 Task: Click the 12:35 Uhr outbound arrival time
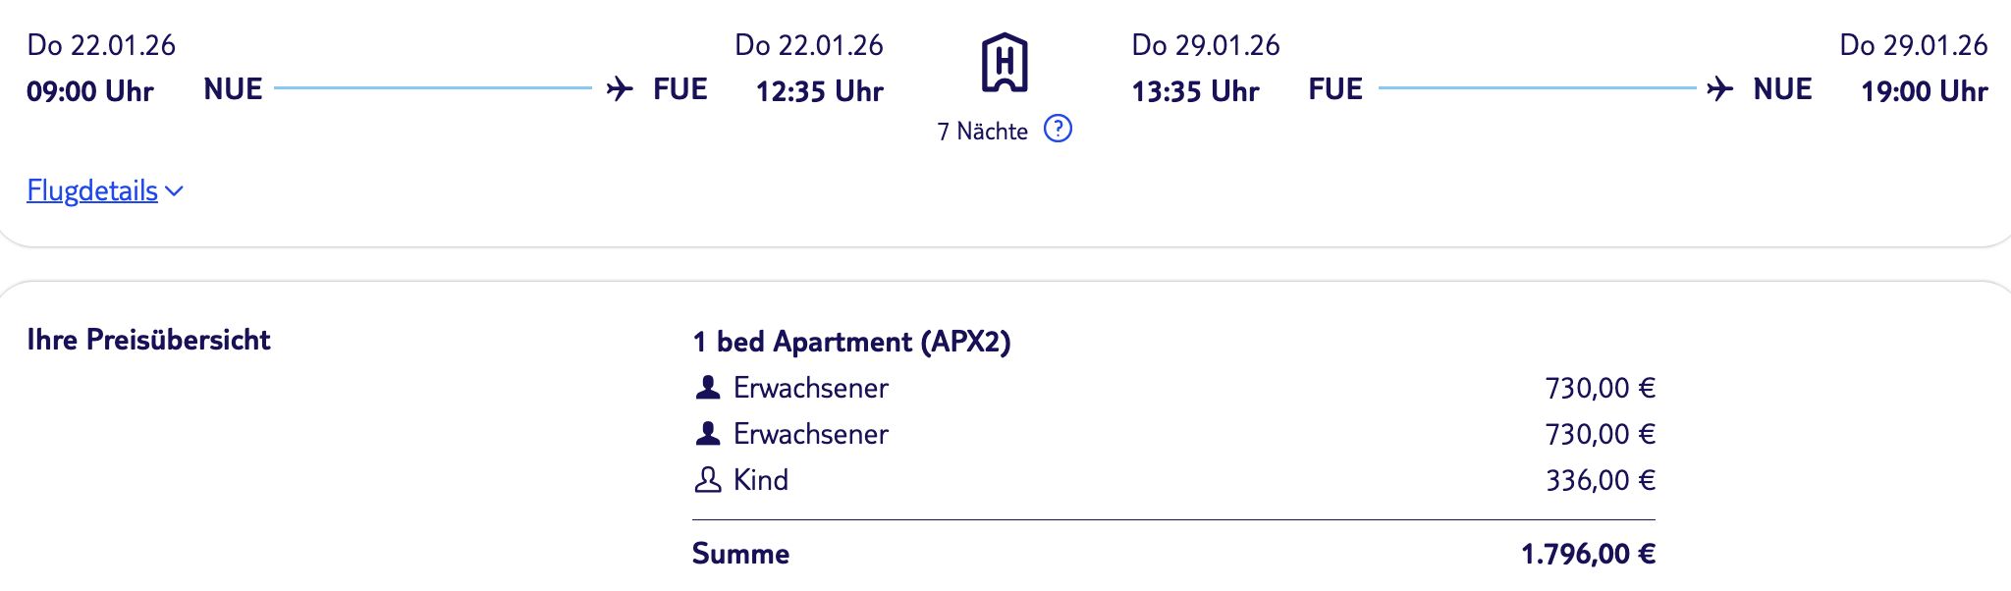[x=819, y=91]
